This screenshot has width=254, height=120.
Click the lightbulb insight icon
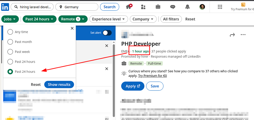tap(124, 74)
